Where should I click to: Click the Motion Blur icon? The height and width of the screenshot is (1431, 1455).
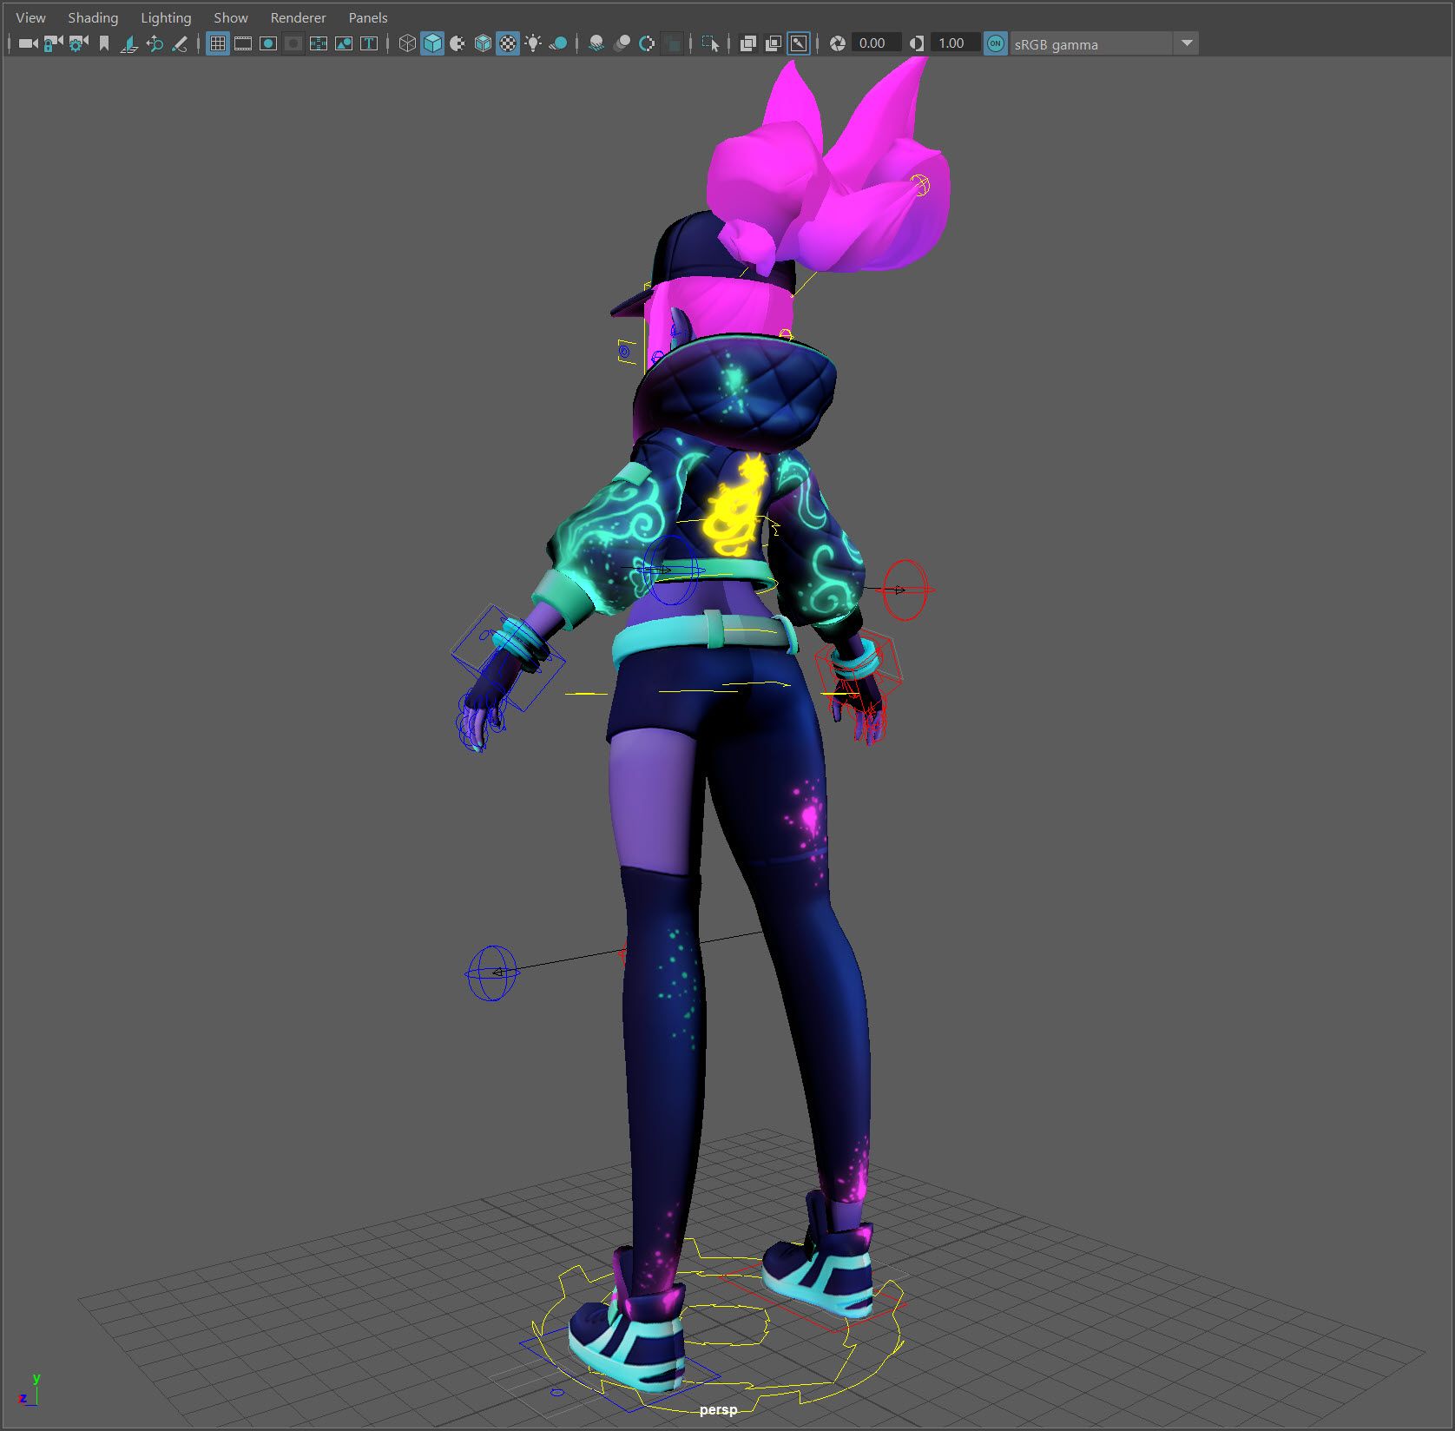coord(622,43)
